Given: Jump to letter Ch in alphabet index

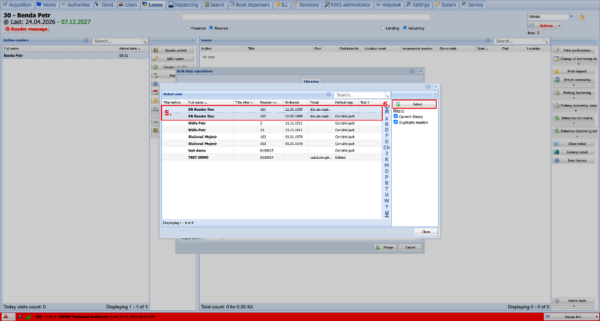Looking at the screenshot, I should (x=386, y=147).
